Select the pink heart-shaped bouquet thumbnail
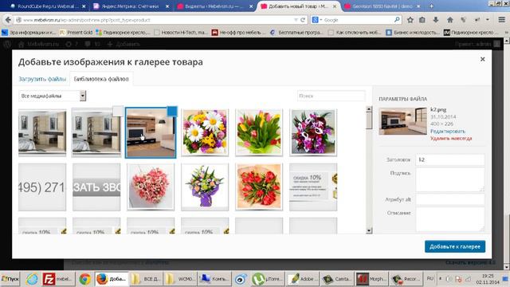The image size is (510, 287). pyautogui.click(x=151, y=187)
